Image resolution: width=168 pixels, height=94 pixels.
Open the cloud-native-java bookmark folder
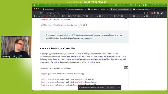pyautogui.click(x=106, y=16)
